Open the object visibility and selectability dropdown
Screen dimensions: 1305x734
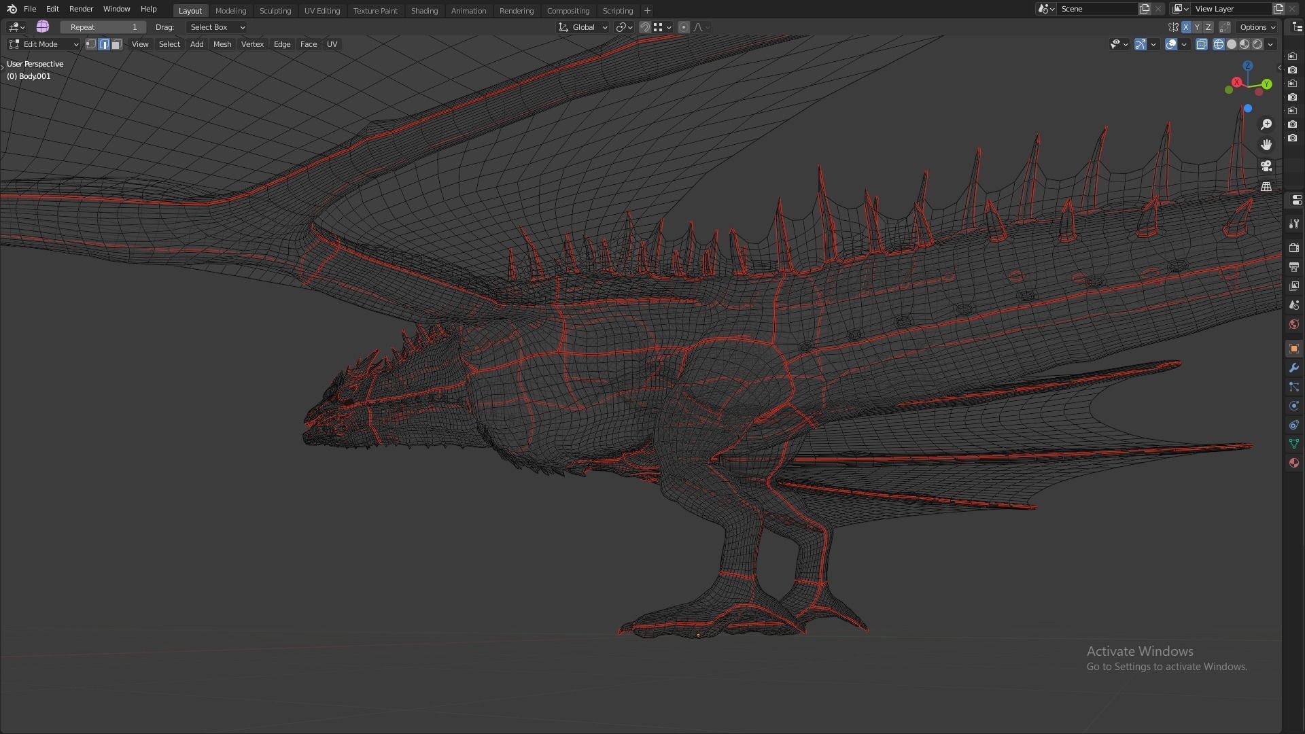pyautogui.click(x=1119, y=44)
